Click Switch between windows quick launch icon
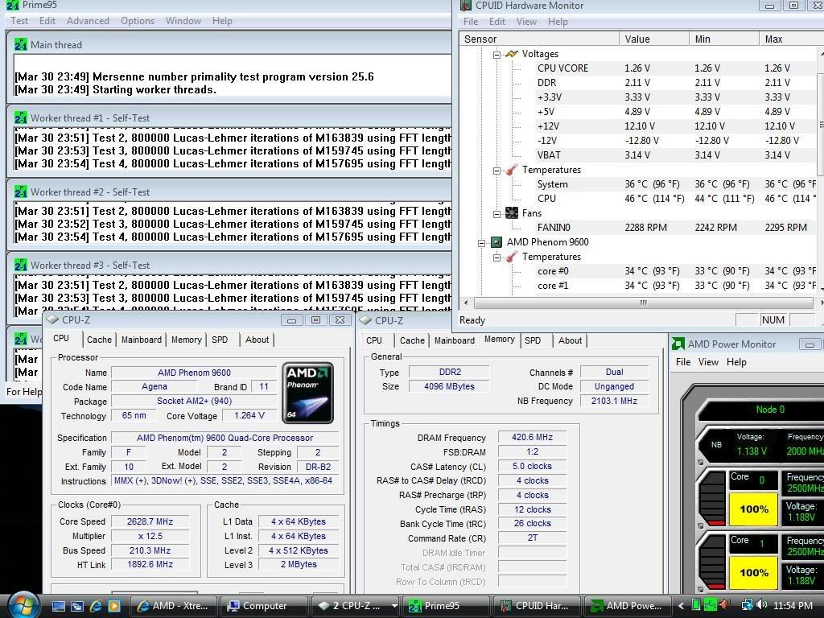The width and height of the screenshot is (824, 618). [x=77, y=606]
